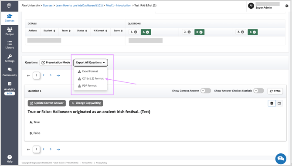This screenshot has height=166, width=292.
Task: Open Help in the sidebar
Action: [10, 159]
